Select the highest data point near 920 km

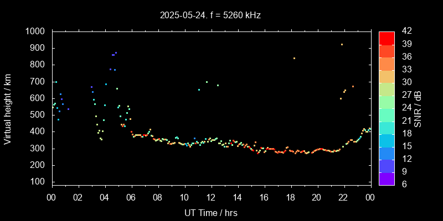click(x=342, y=45)
